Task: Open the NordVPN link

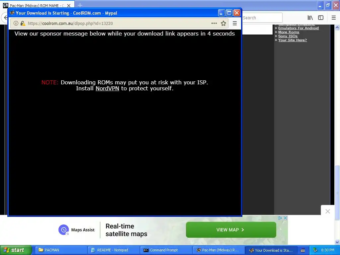Action: (x=107, y=88)
